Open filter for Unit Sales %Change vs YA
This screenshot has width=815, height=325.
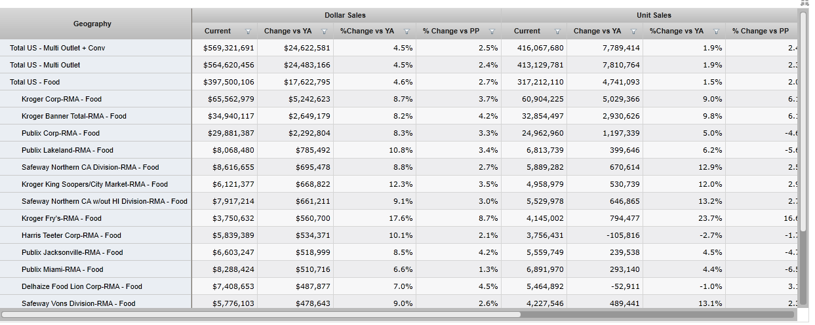(716, 31)
